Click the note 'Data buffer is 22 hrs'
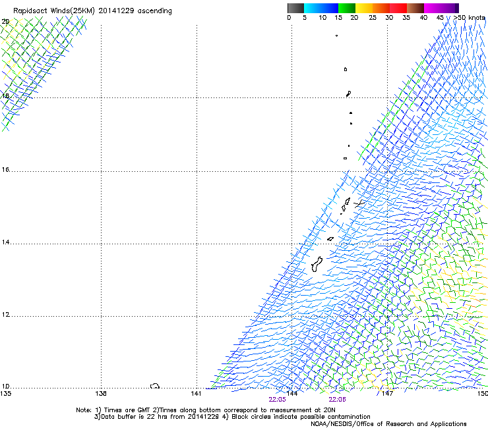This screenshot has width=488, height=428. coord(135,417)
